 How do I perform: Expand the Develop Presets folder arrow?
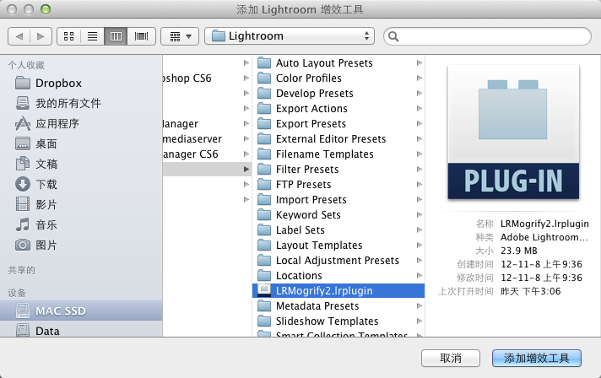[x=419, y=94]
